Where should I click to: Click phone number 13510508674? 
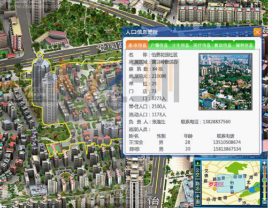(x=227, y=142)
